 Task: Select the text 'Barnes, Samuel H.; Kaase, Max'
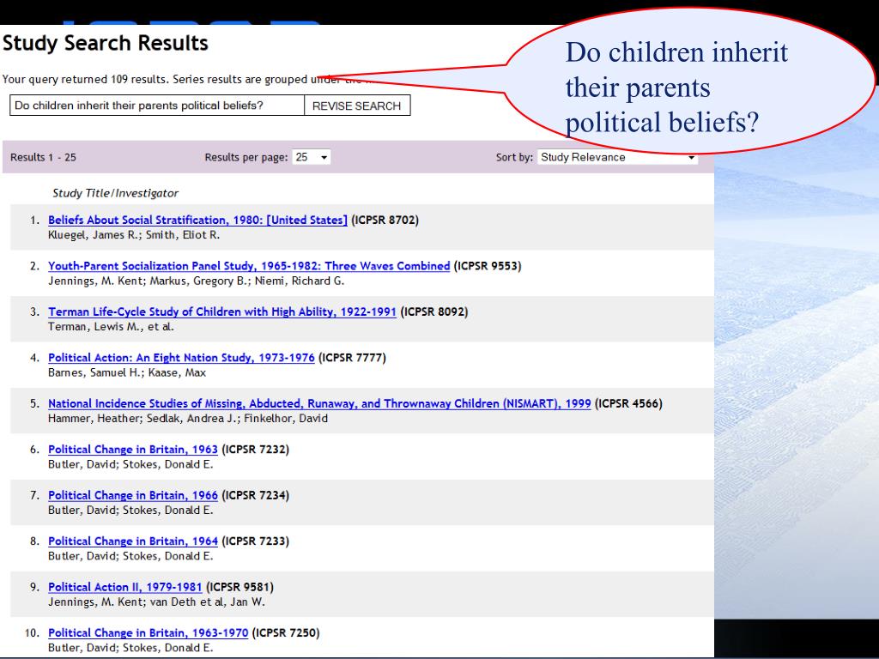(127, 372)
